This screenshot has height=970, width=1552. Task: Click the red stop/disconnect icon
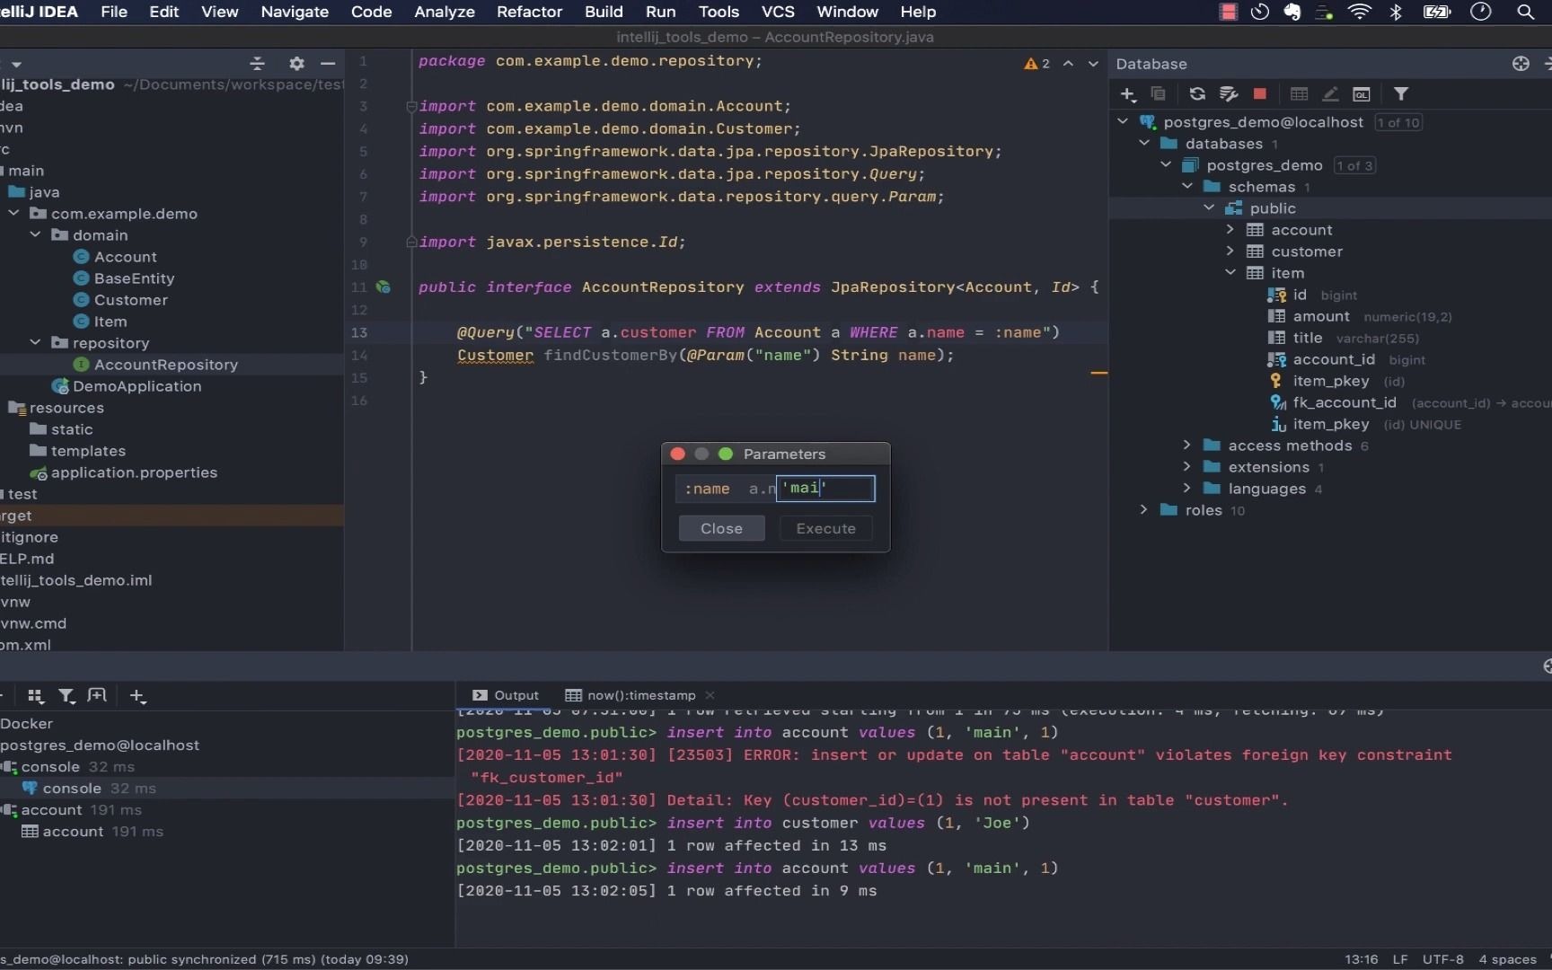point(1260,93)
